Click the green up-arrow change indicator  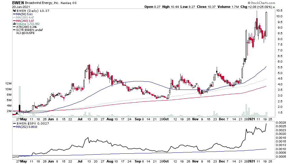point(274,7)
